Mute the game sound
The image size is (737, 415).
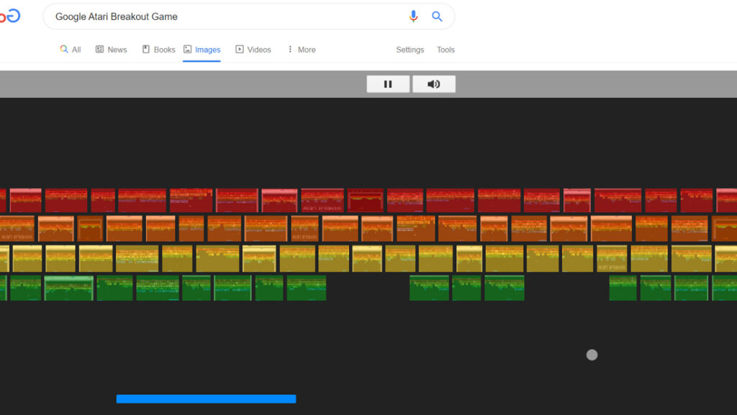pos(433,83)
